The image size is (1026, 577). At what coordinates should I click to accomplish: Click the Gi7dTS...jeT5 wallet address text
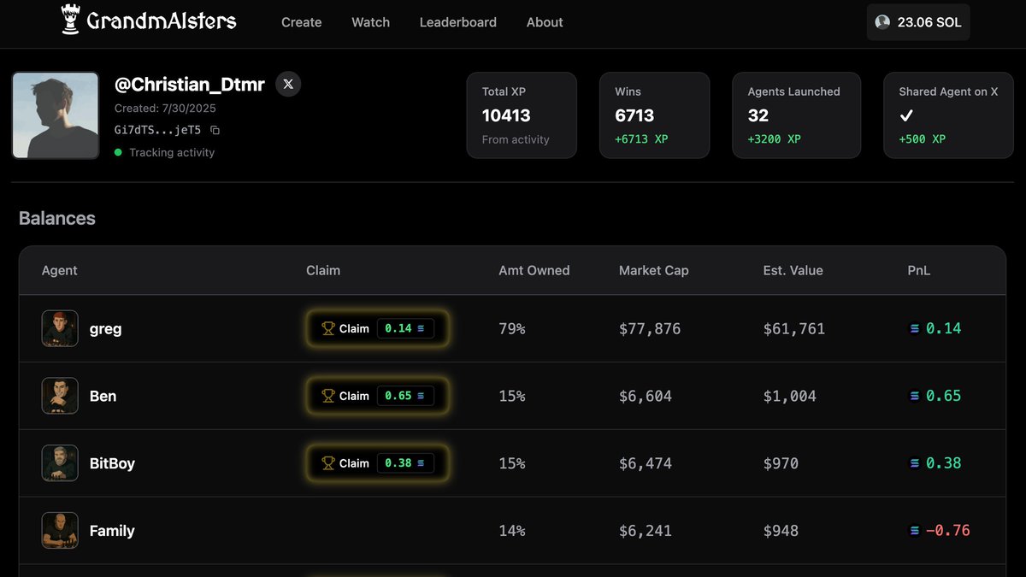tap(158, 130)
